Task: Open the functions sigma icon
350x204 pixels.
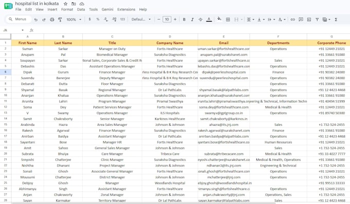Action: click(336, 20)
